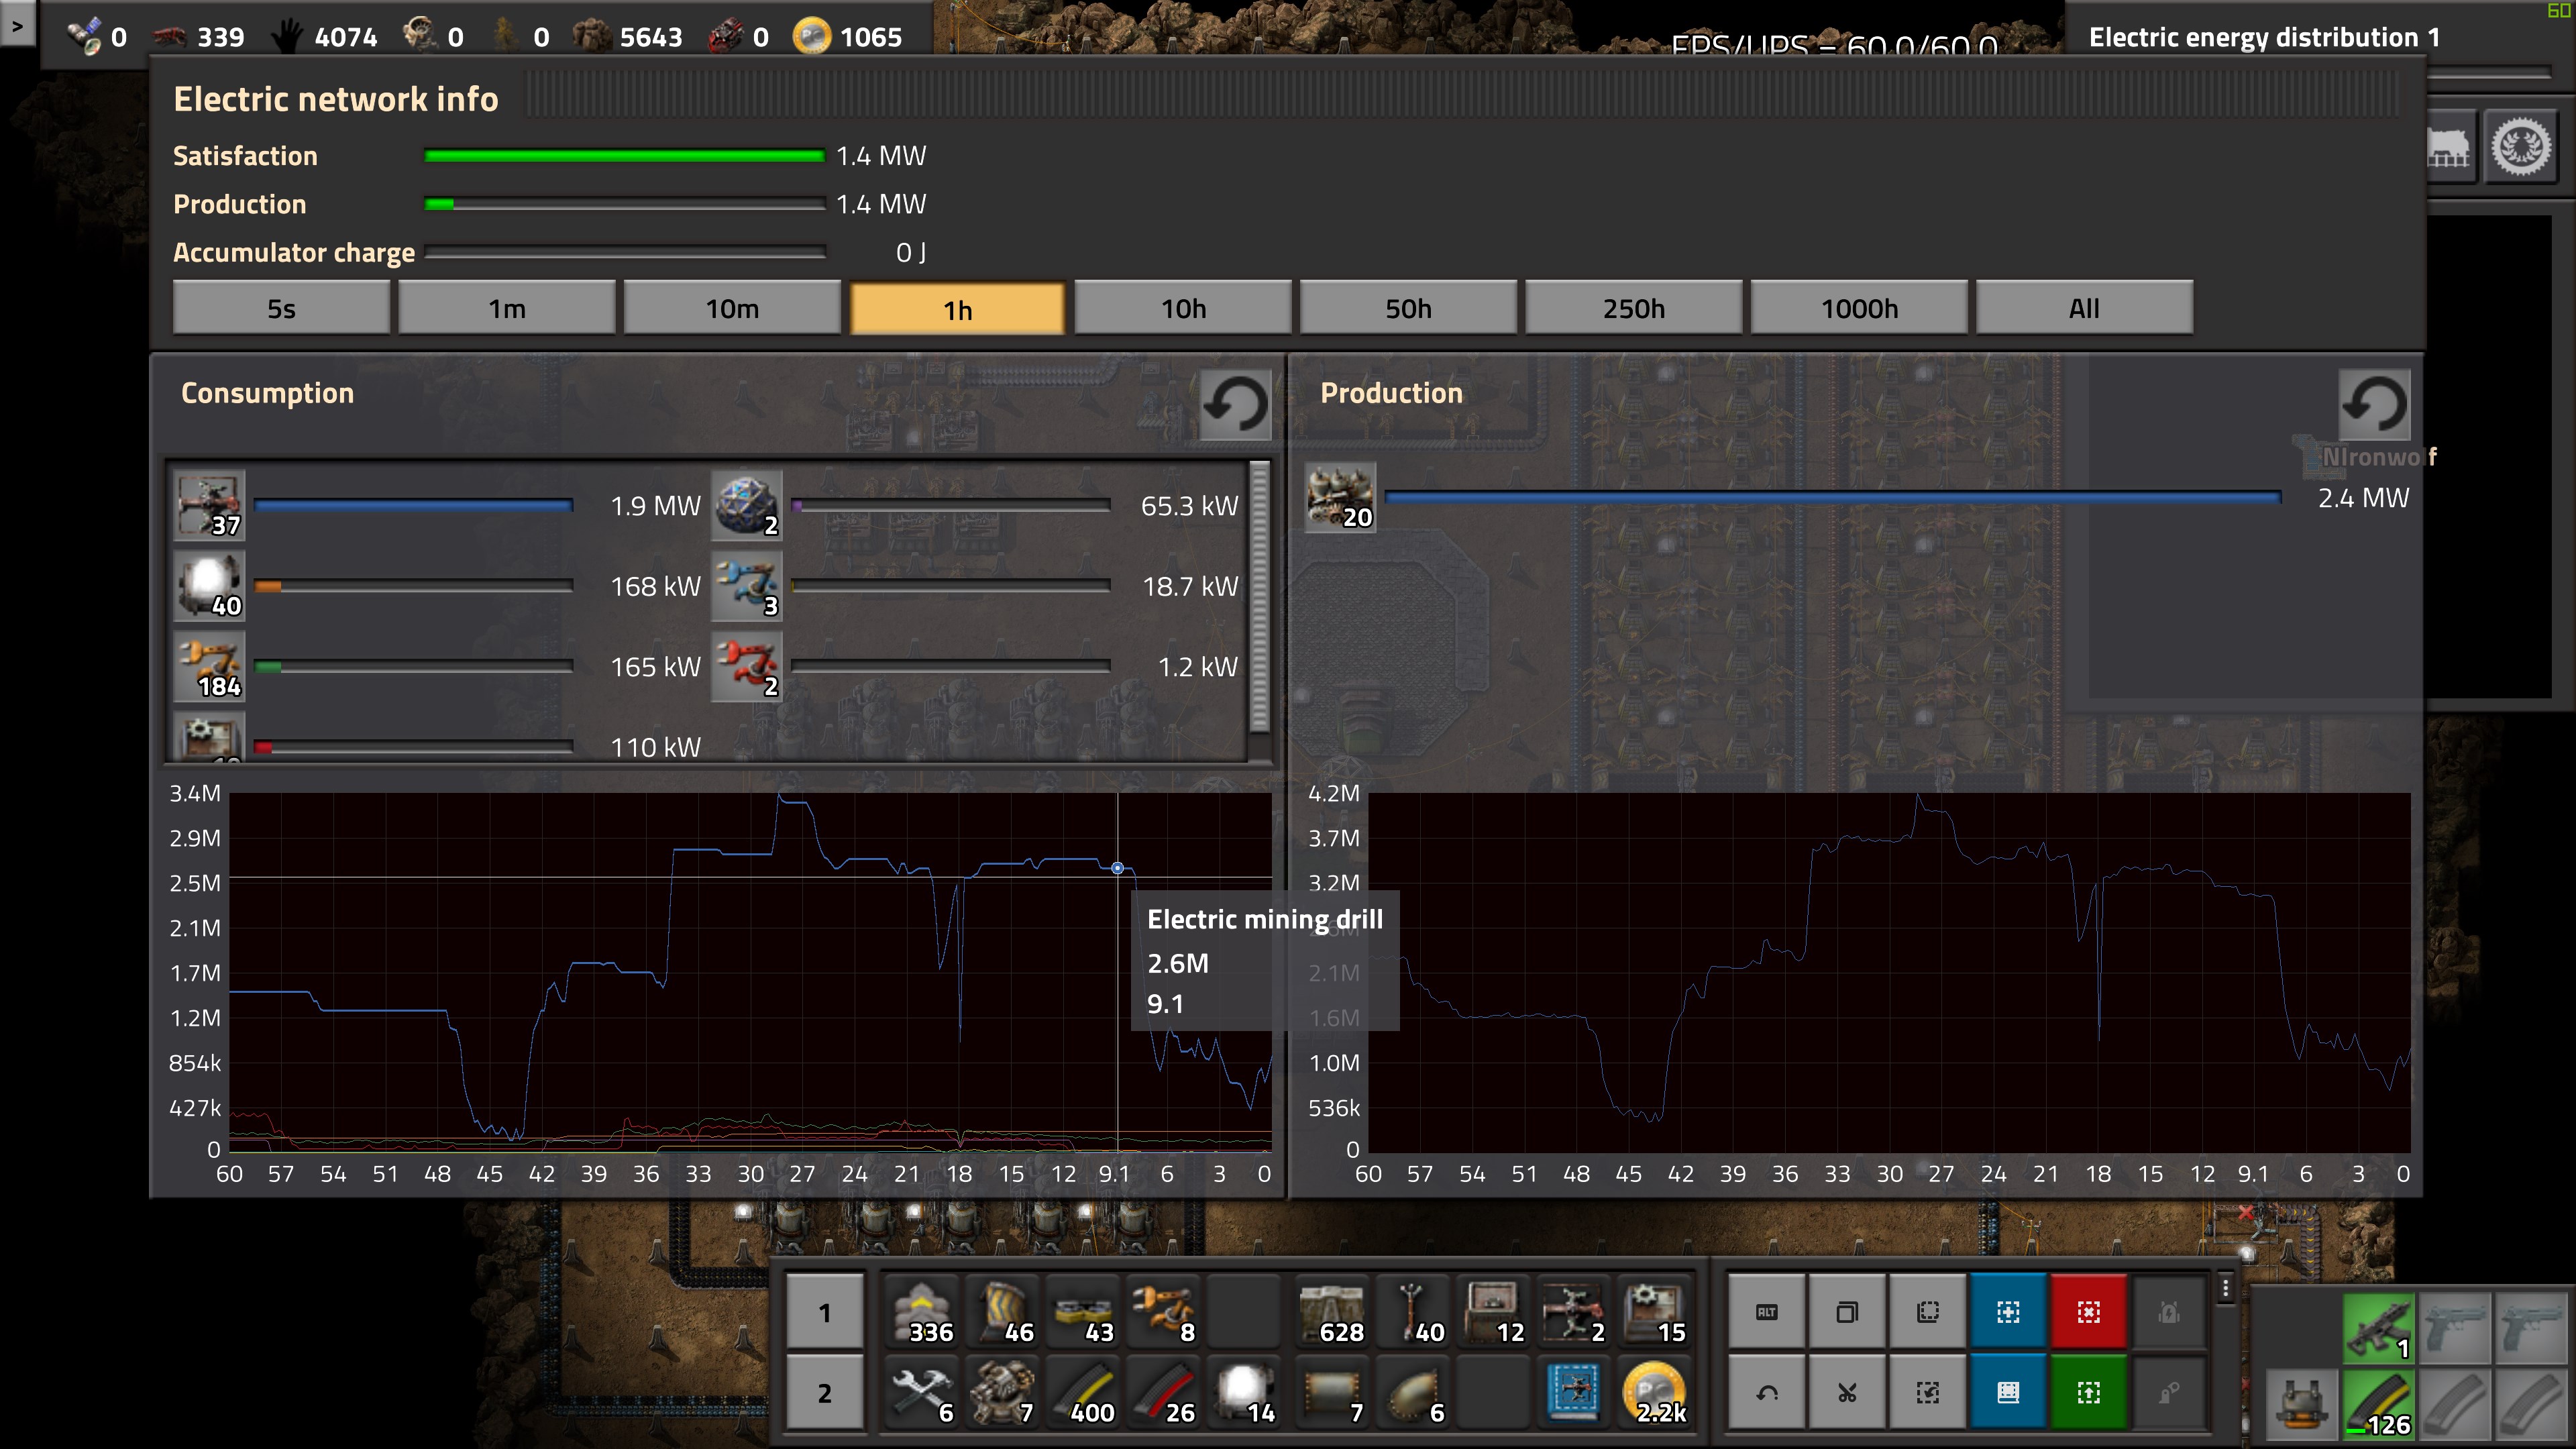Viewport: 2576px width, 1449px height.
Task: Switch time range to 1m
Action: pyautogui.click(x=507, y=308)
